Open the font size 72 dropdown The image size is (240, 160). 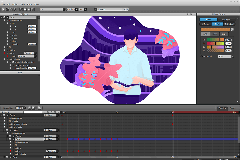(85, 9)
